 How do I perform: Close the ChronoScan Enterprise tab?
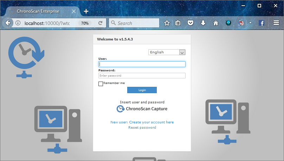[x=74, y=11]
